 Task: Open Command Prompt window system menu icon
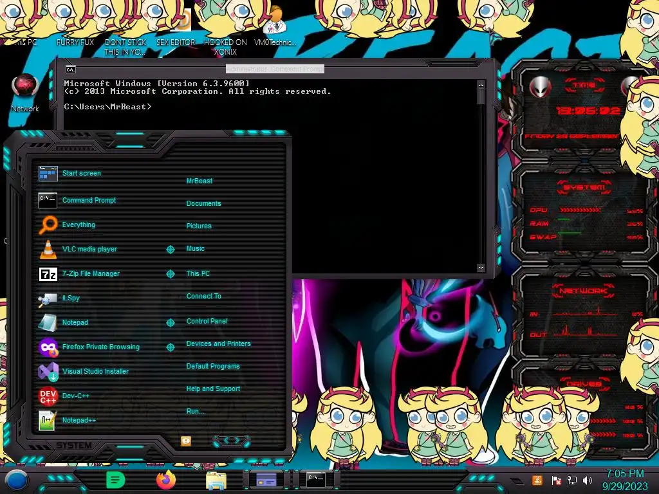coord(71,69)
